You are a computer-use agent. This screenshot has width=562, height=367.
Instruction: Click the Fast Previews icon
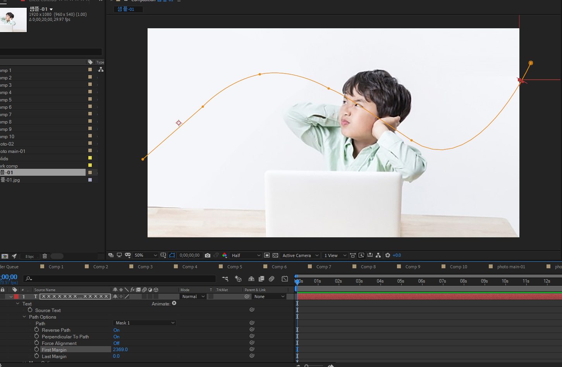click(x=361, y=256)
